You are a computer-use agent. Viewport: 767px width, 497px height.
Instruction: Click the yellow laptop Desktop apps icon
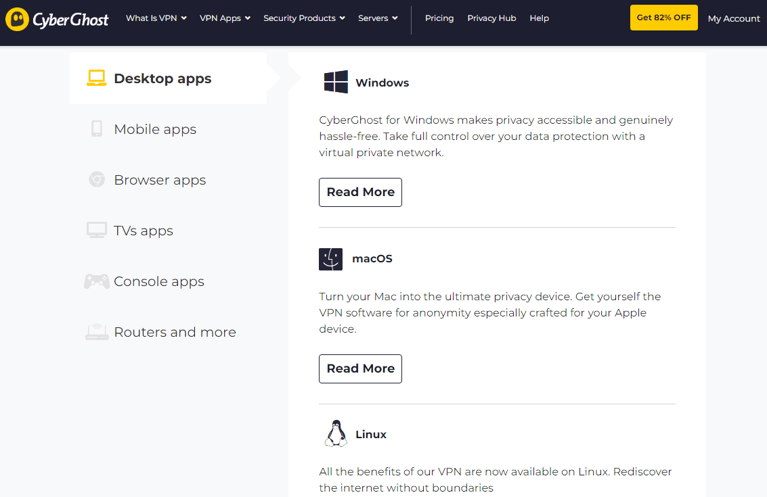[96, 78]
